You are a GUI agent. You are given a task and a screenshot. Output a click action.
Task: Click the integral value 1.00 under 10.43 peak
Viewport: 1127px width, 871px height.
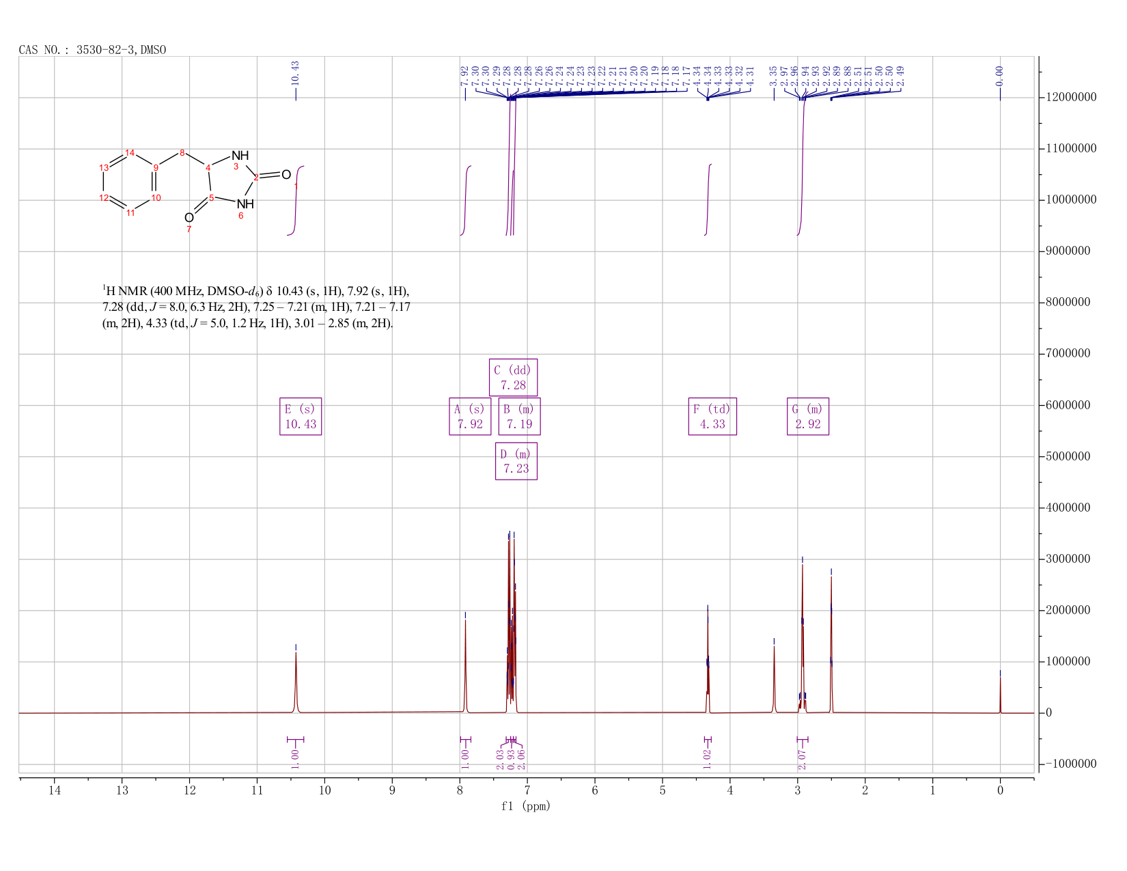pos(295,759)
